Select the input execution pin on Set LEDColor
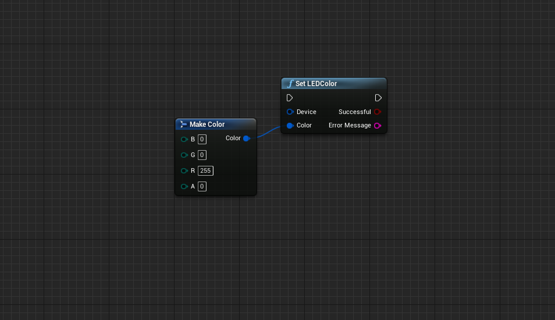The height and width of the screenshot is (320, 555). (x=290, y=98)
